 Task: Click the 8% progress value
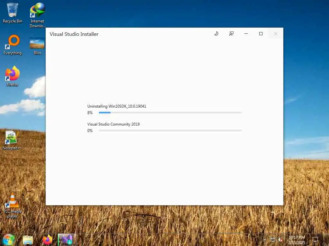pos(90,113)
